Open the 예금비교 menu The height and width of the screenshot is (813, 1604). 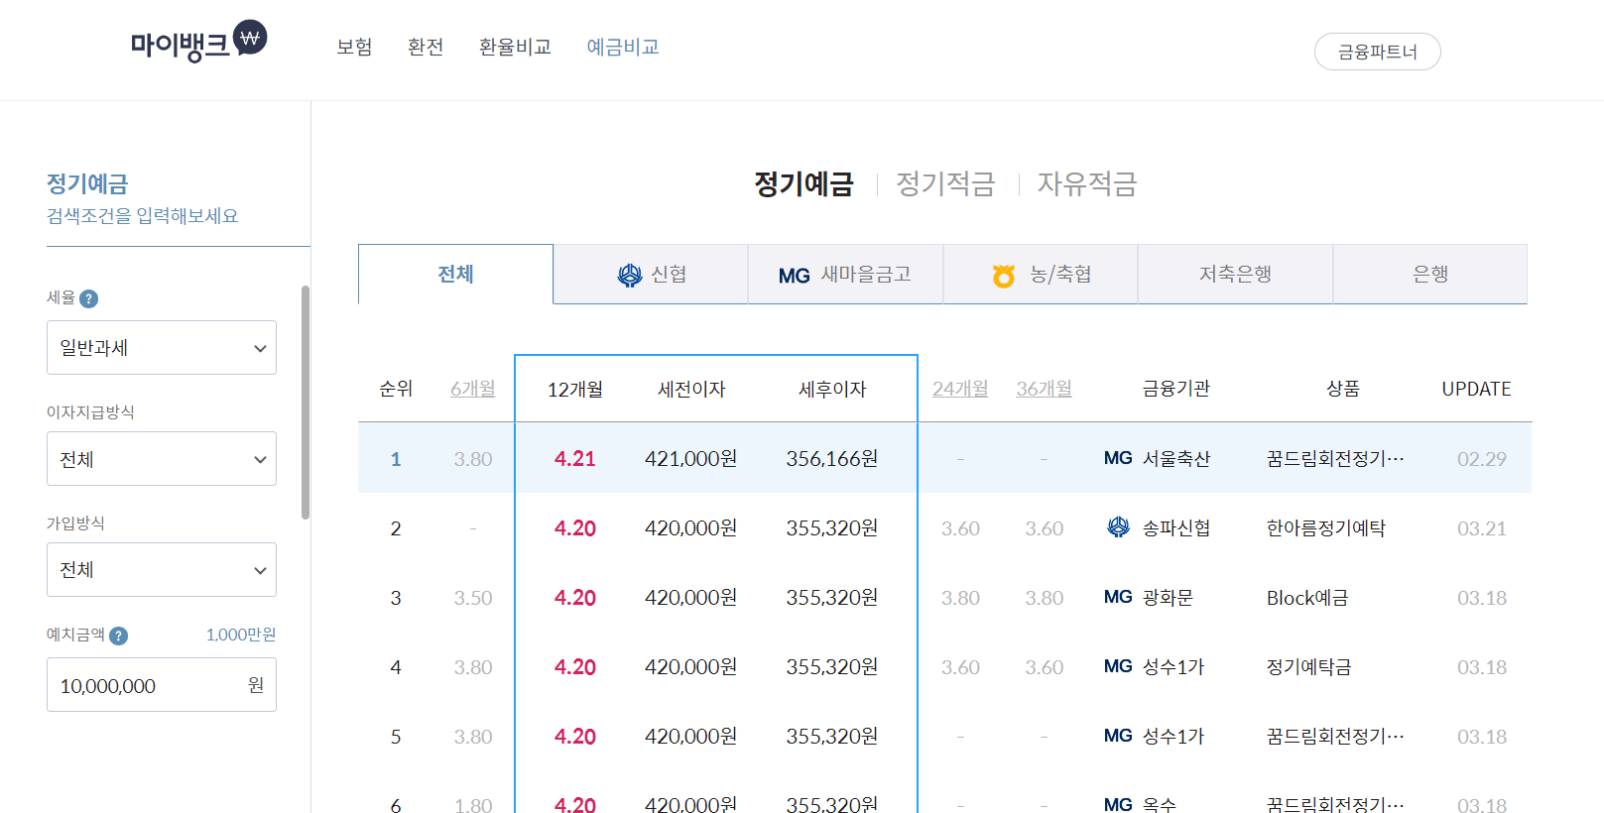(x=623, y=47)
